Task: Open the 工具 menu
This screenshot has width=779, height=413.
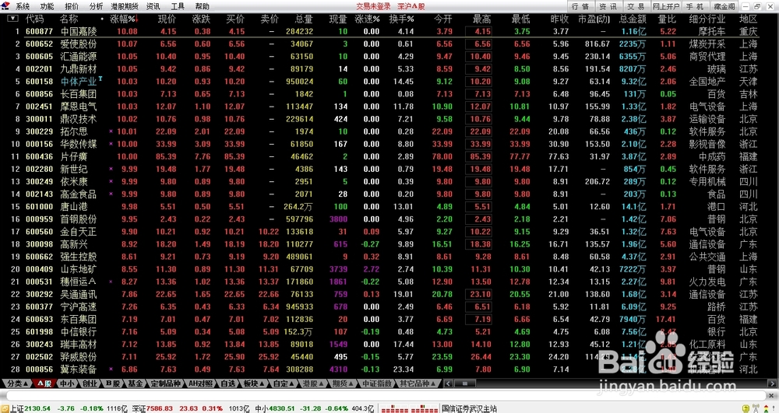Action: (178, 6)
